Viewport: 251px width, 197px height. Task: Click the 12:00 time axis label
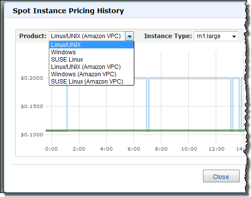216,149
